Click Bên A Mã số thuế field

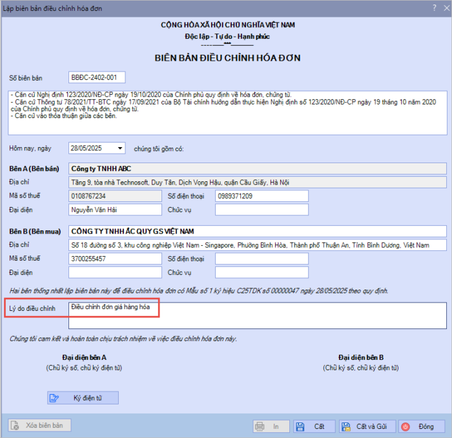pyautogui.click(x=114, y=196)
